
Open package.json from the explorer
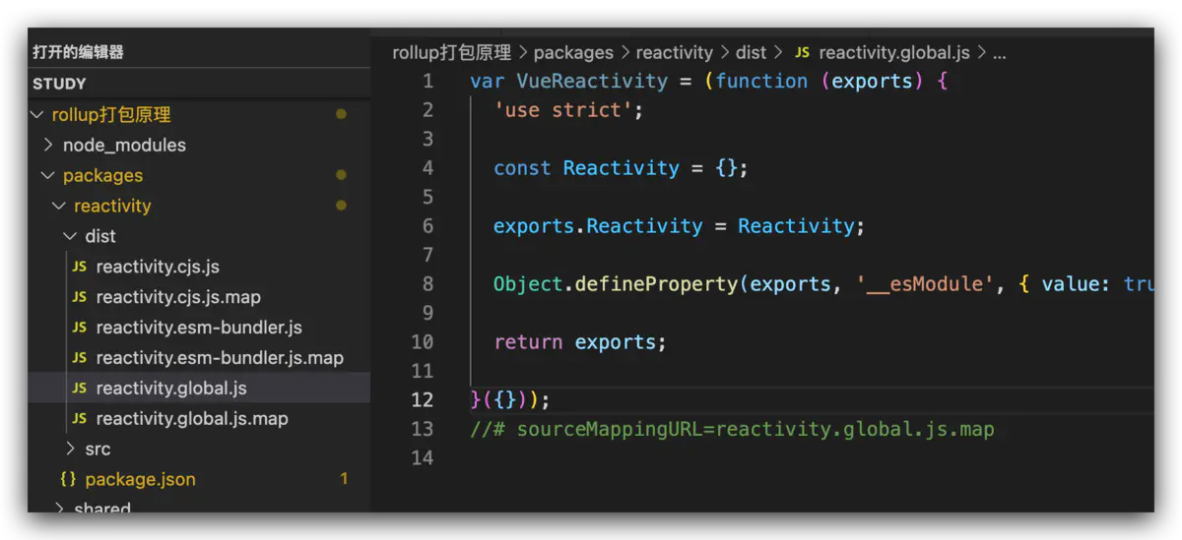tap(140, 479)
